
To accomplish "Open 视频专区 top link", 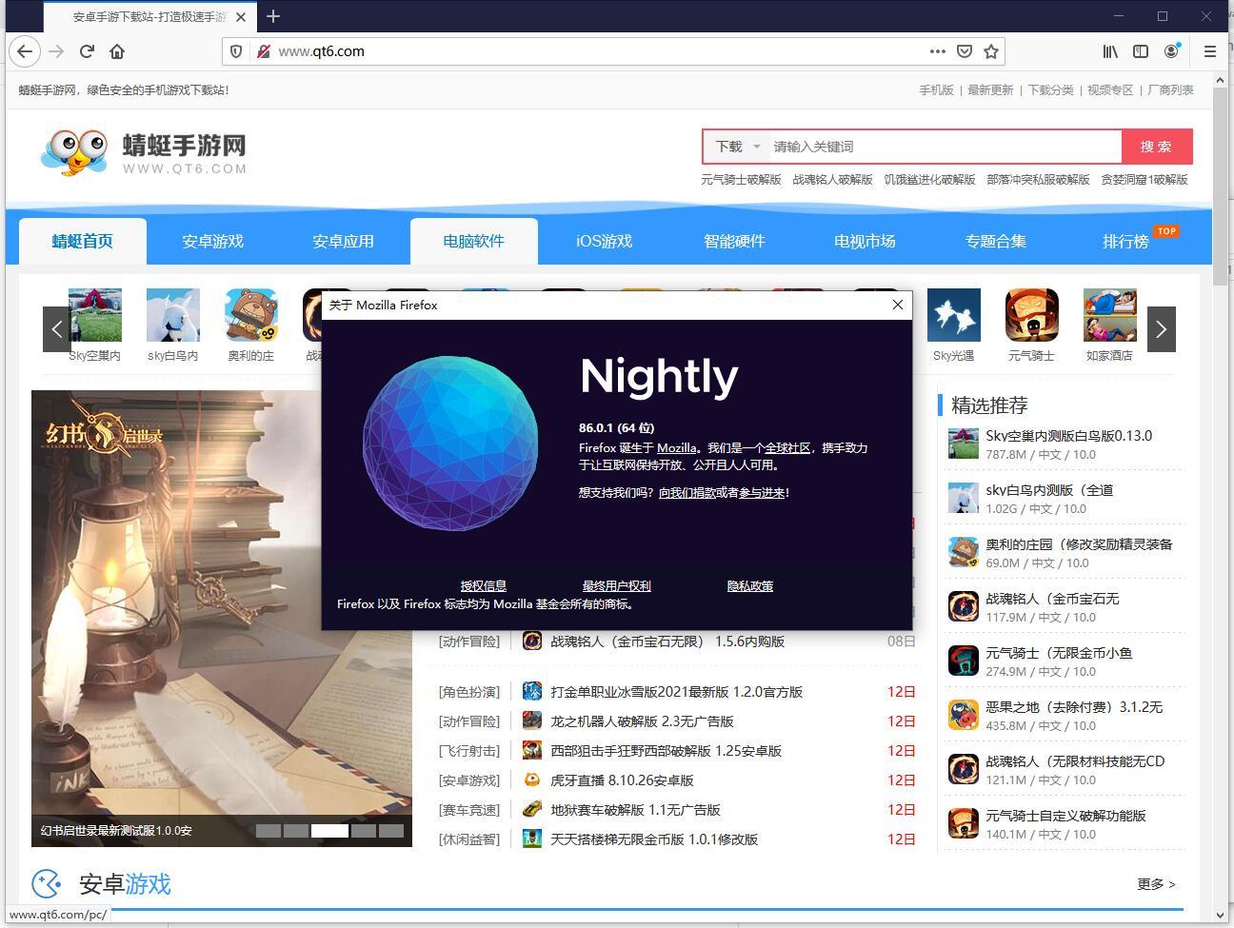I will (x=1110, y=89).
